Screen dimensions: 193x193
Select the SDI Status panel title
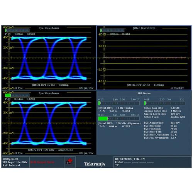click(144, 93)
